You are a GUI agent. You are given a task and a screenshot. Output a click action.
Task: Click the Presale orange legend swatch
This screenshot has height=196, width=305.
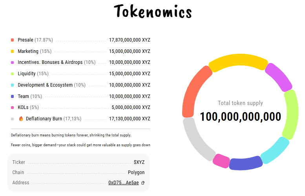[x=13, y=40]
